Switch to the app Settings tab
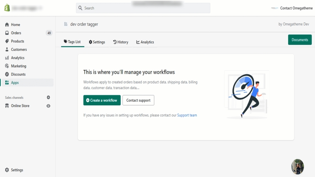 [97, 42]
